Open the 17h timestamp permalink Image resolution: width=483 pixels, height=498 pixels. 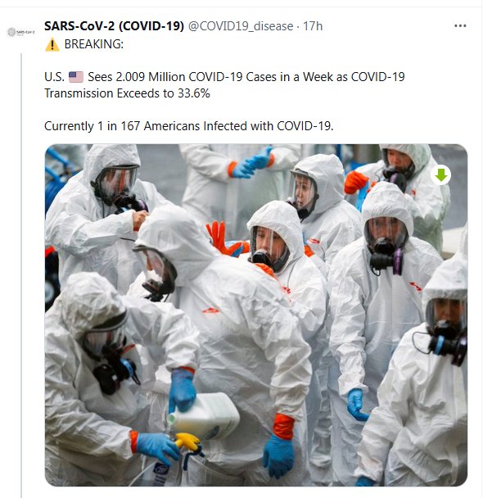[x=313, y=26]
